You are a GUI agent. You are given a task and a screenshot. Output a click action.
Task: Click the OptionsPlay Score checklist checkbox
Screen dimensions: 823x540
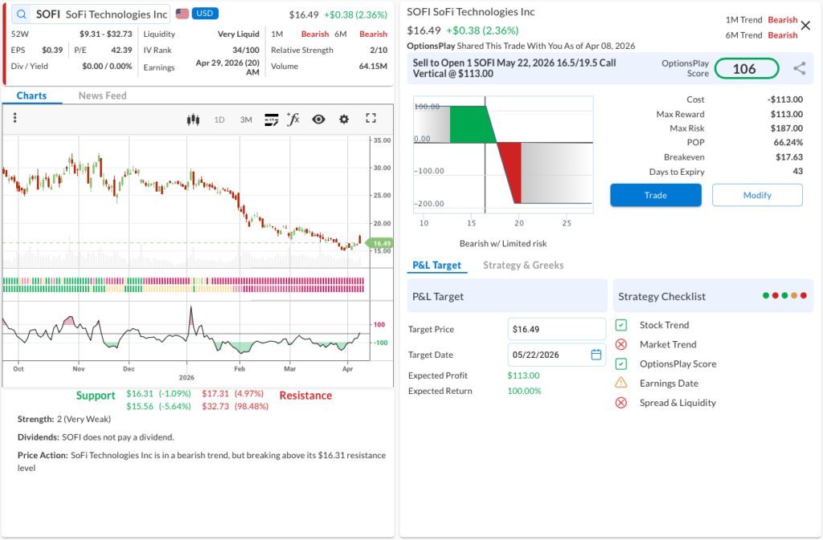pos(621,363)
